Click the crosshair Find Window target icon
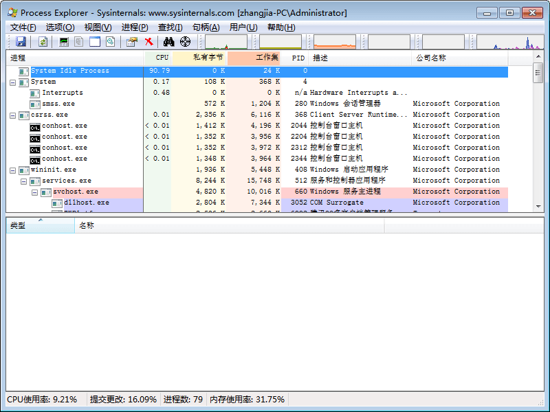550x412 pixels. 185,42
